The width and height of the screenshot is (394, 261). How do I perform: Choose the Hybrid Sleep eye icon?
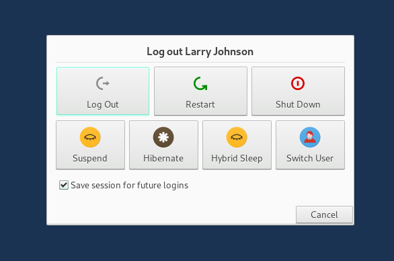click(237, 137)
